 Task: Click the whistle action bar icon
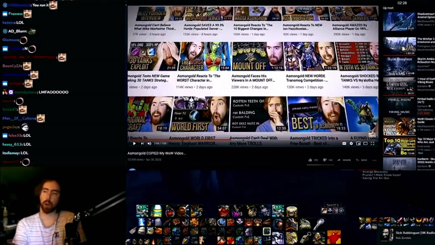tap(306, 238)
